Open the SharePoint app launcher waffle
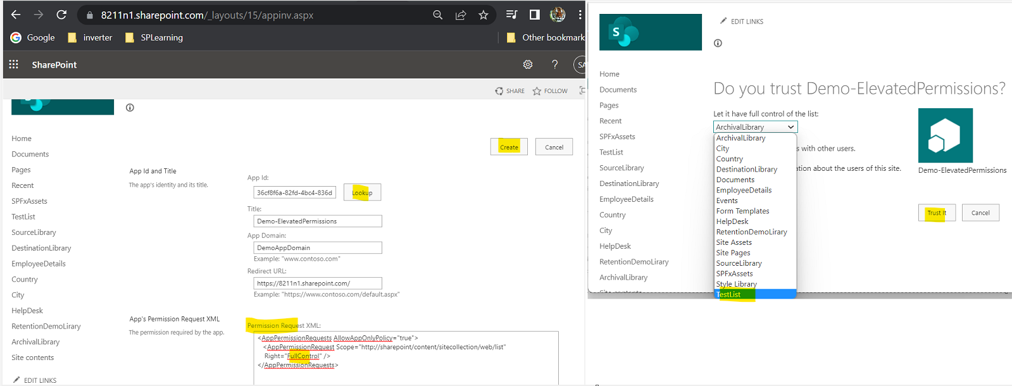Viewport: 1012px width, 386px height. [13, 65]
